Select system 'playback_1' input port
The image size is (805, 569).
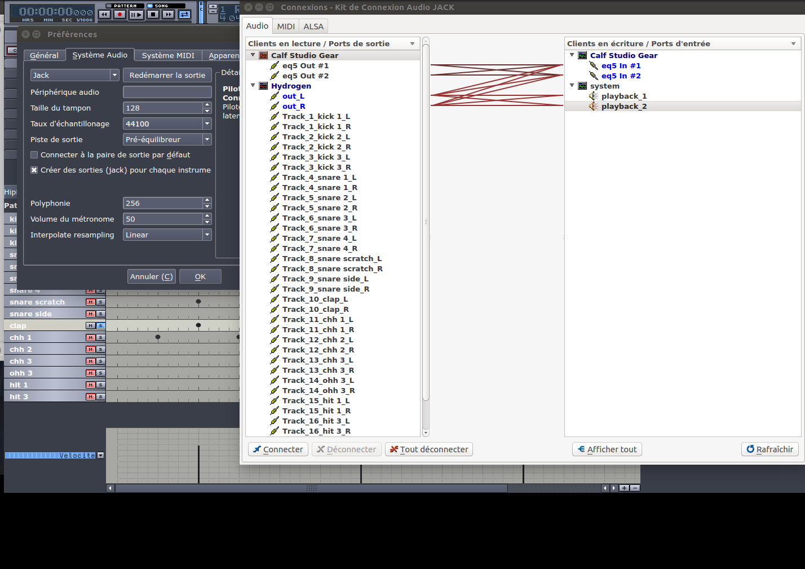click(x=624, y=96)
